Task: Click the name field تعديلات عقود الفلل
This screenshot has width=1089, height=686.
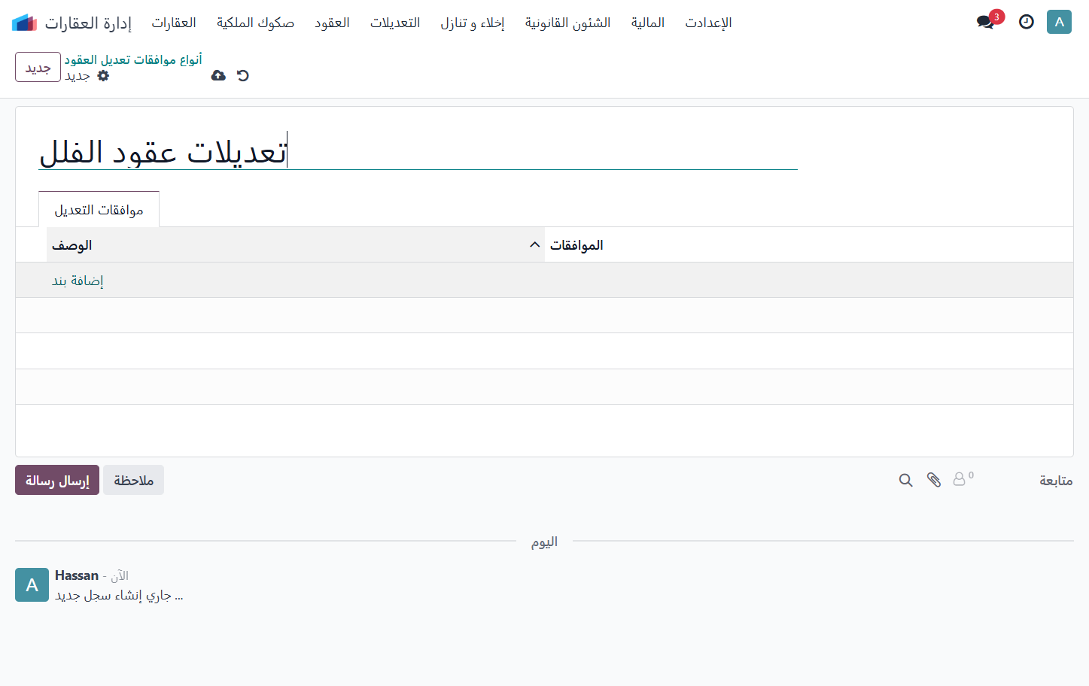Action: tap(418, 151)
